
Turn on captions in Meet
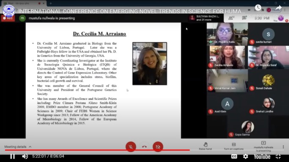click(234, 146)
